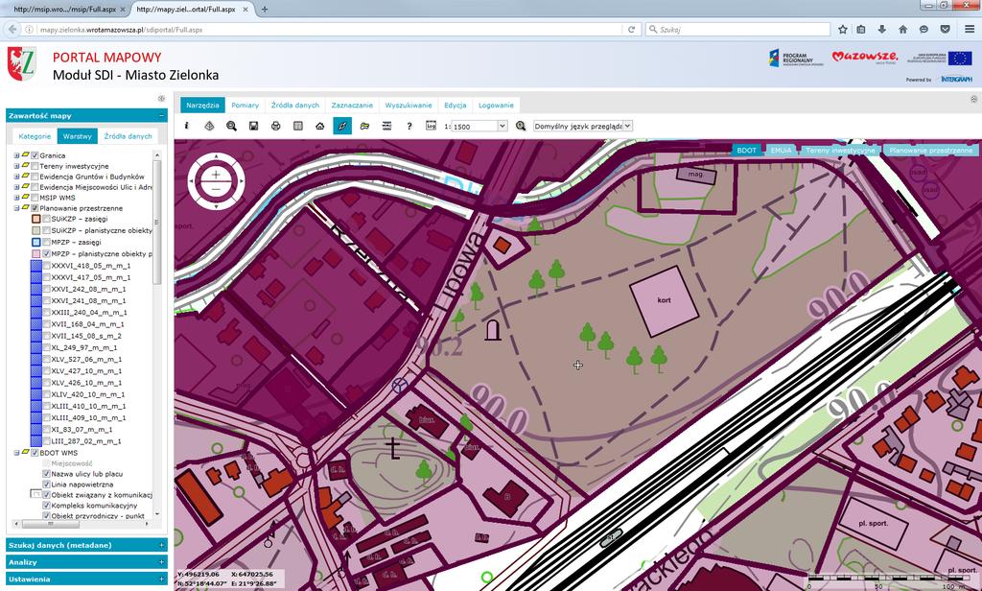Apply the scale using the magnifier beside scale box
This screenshot has height=591, width=982.
click(521, 126)
